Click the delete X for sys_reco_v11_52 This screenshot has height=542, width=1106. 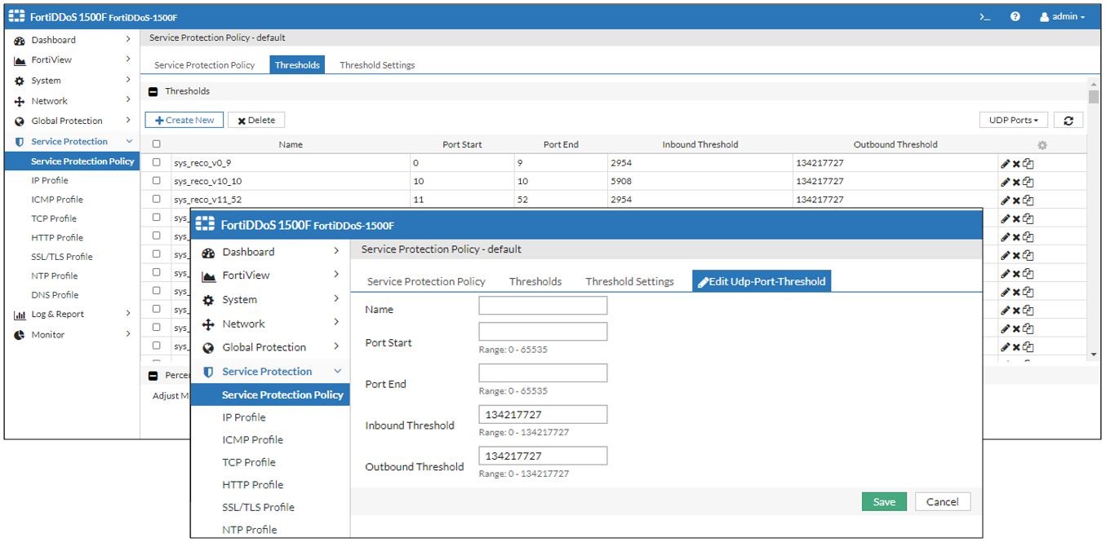(x=1016, y=200)
